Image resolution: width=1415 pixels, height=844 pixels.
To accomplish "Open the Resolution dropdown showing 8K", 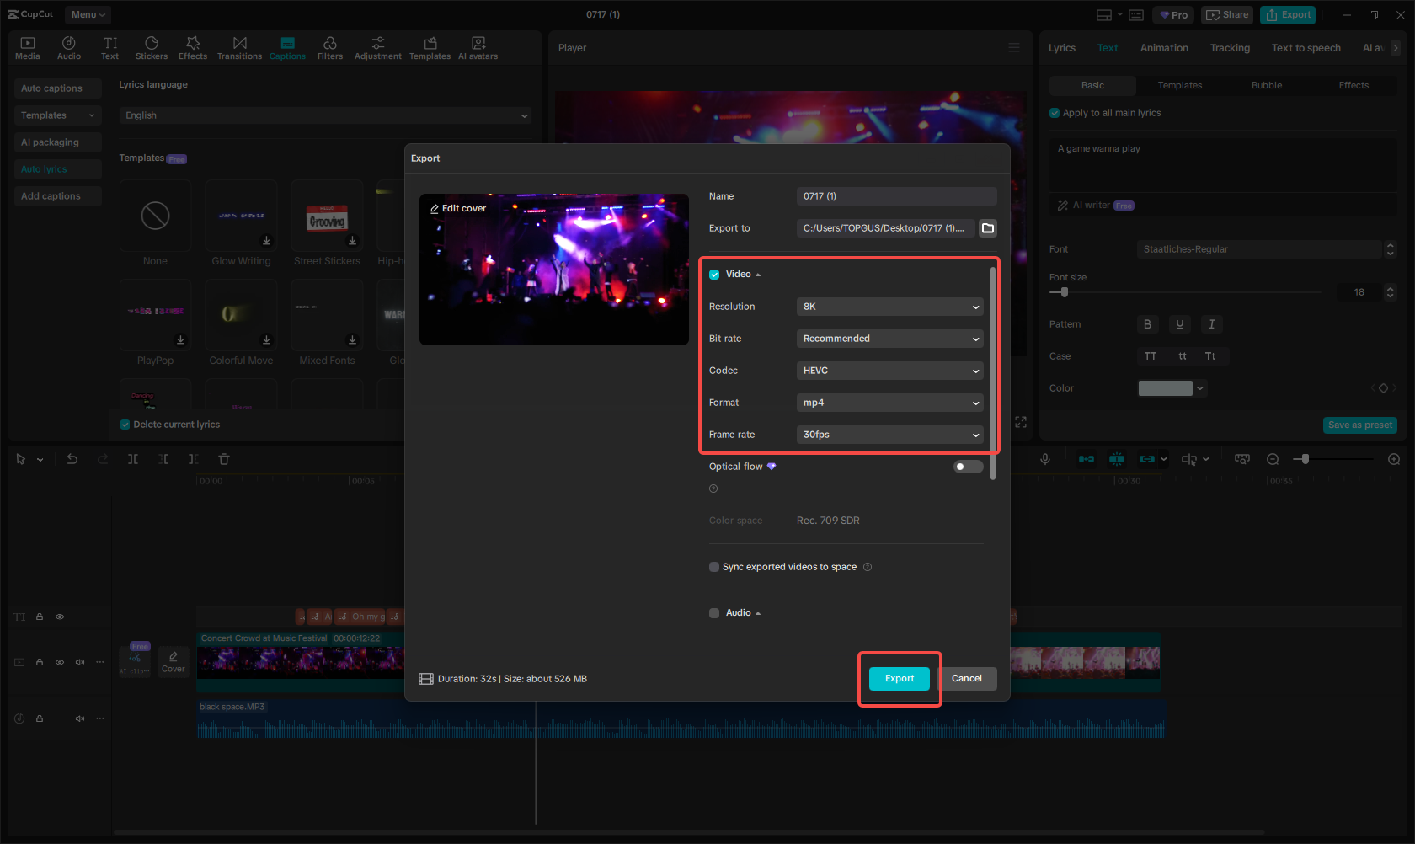I will 890,307.
